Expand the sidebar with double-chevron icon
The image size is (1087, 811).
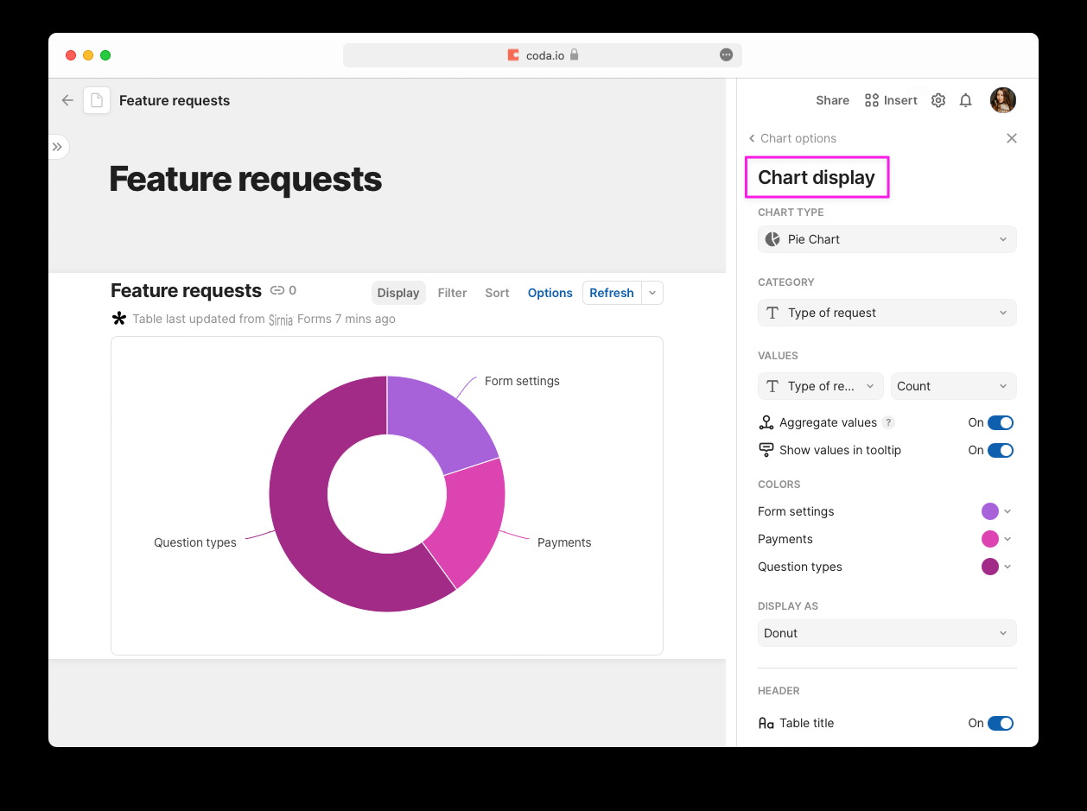(x=57, y=147)
